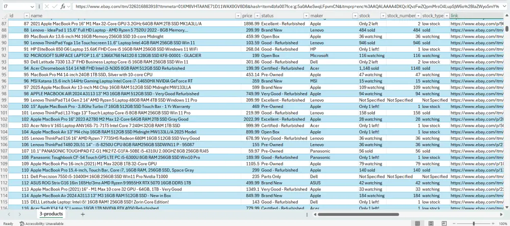Switch to Page Layout view icon
This screenshot has width=510, height=226.
[x=430, y=223]
